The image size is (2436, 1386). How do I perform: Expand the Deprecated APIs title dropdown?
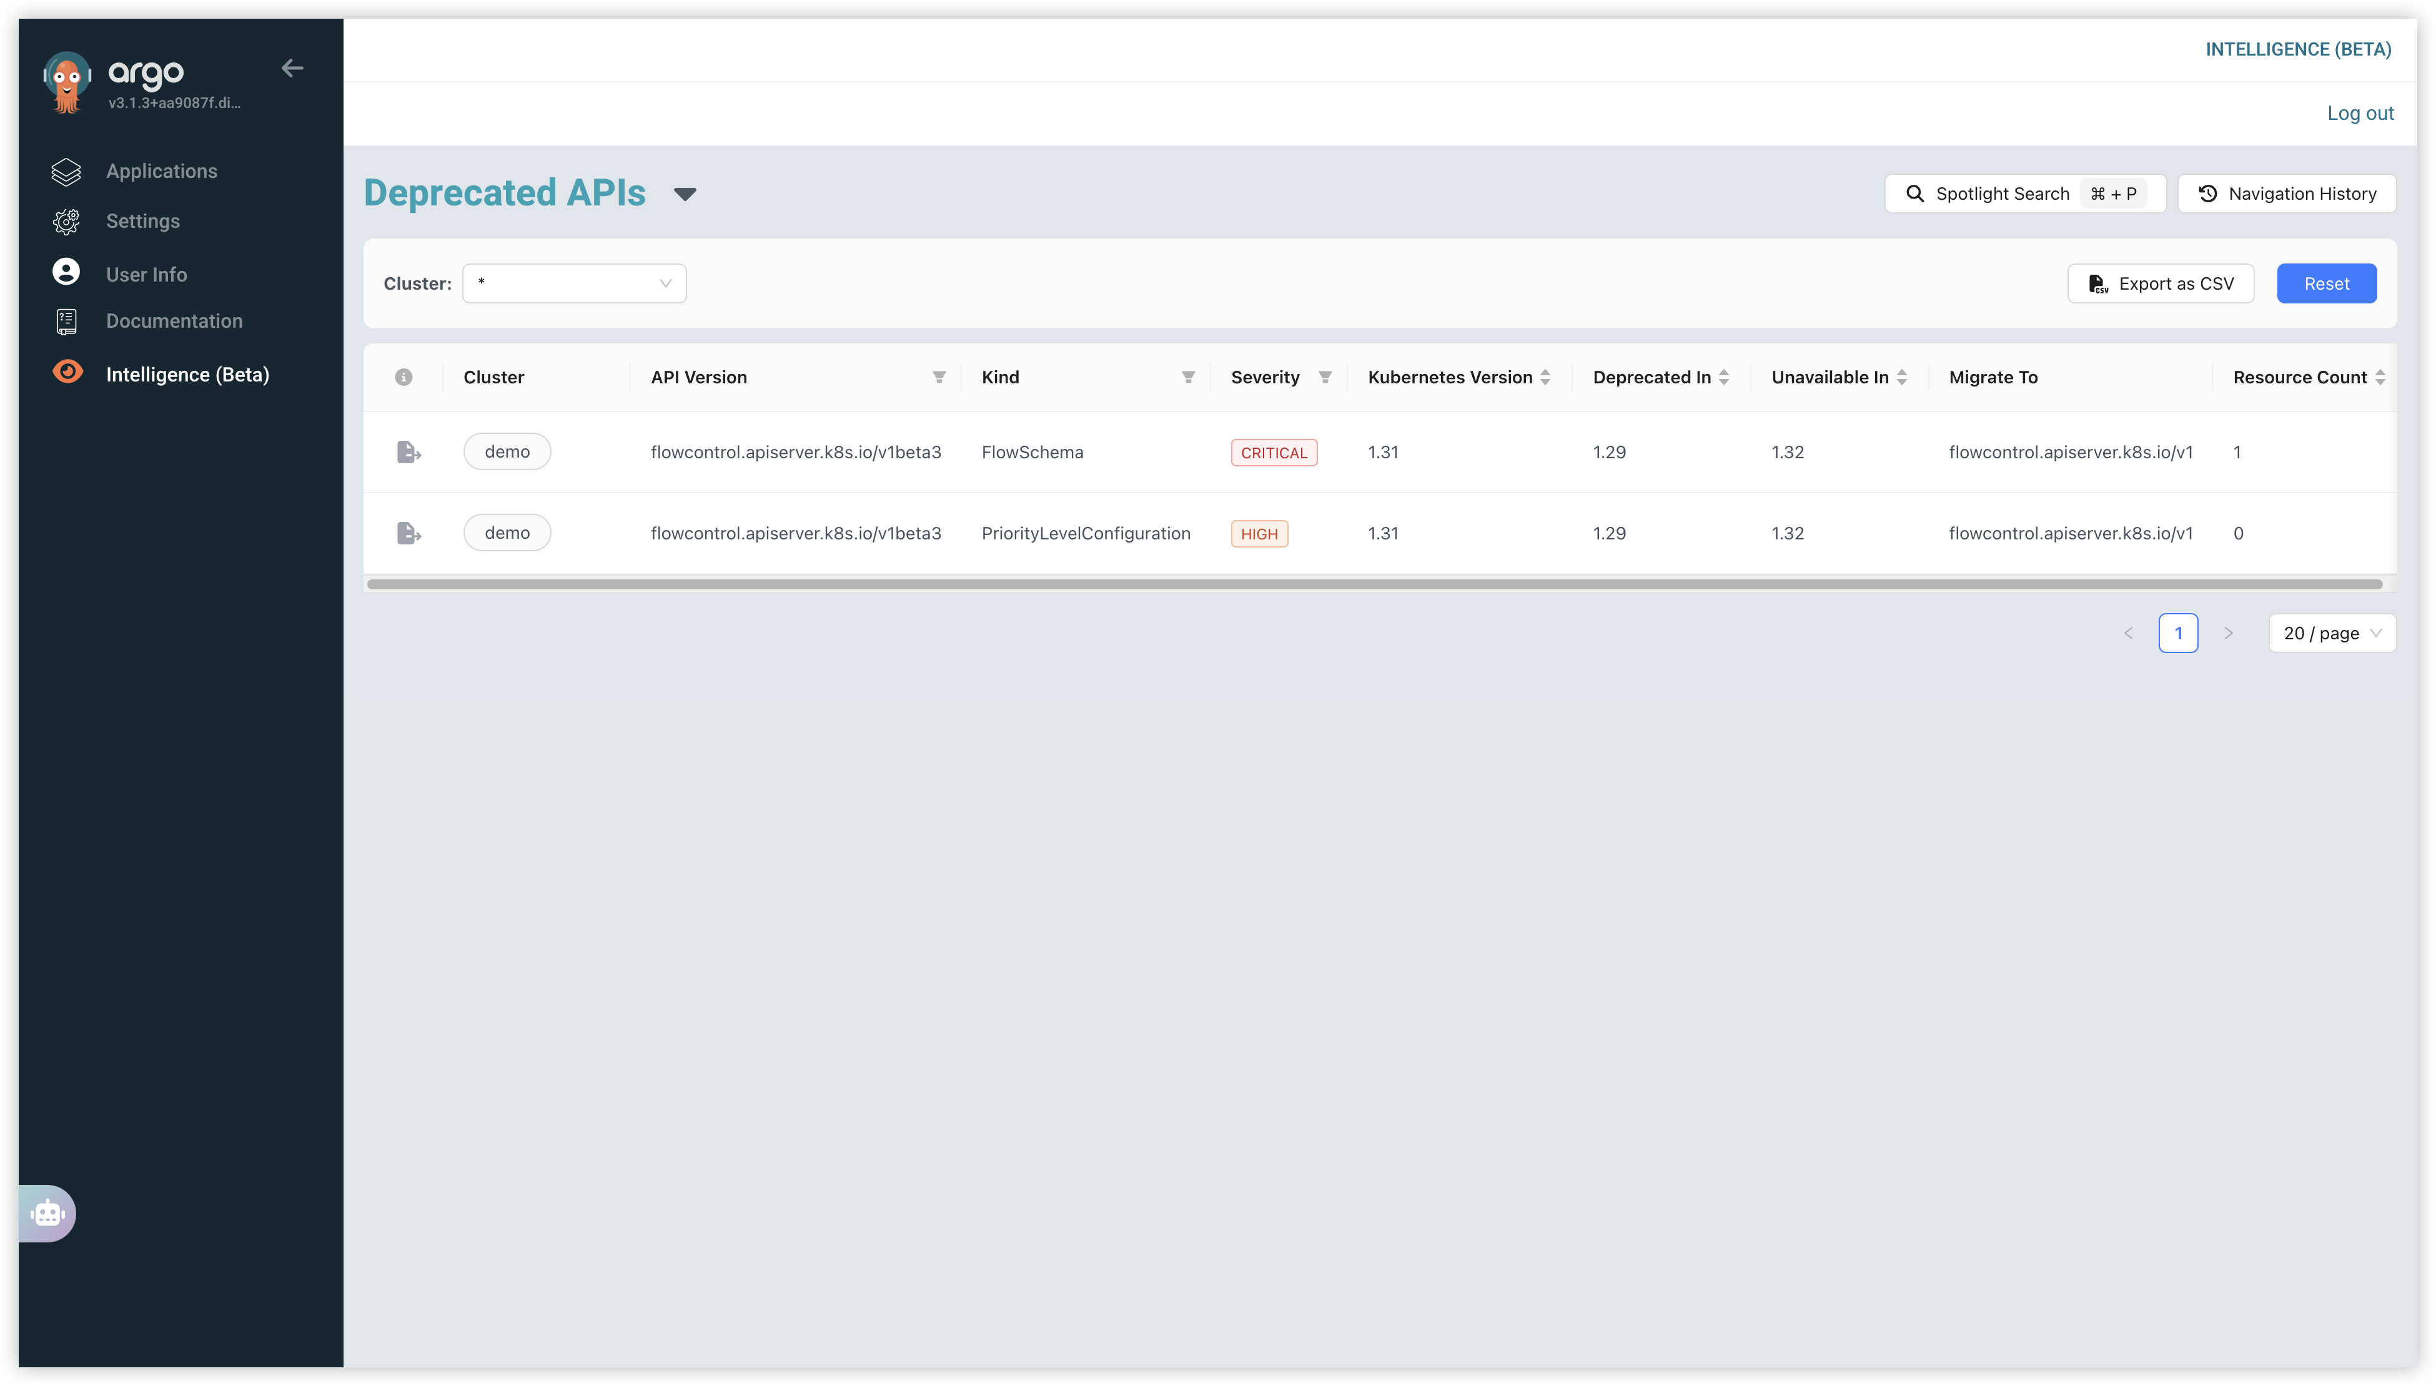coord(685,194)
